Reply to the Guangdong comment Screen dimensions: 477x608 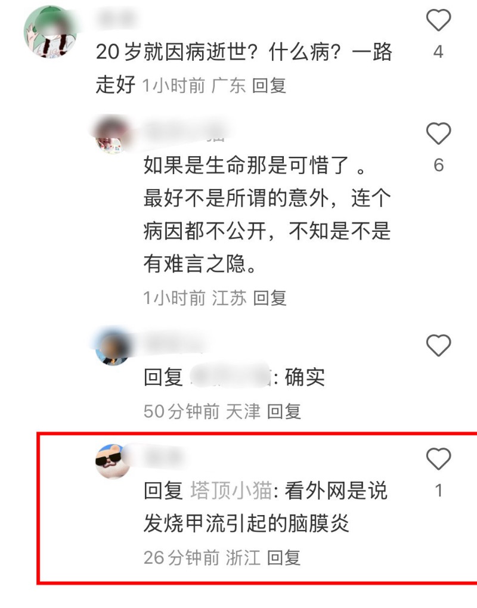tap(269, 86)
